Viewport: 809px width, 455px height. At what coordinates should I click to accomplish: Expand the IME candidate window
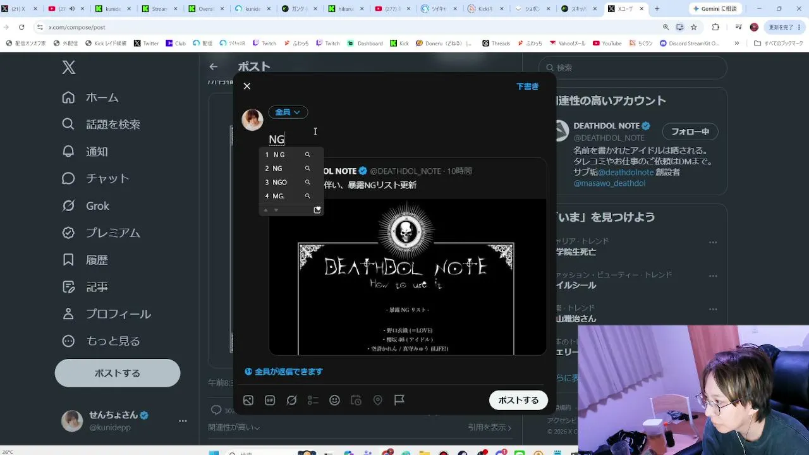click(317, 210)
